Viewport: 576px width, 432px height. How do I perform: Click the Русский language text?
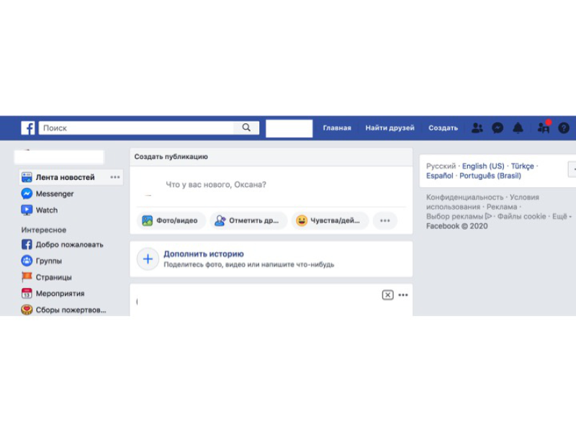pos(441,166)
